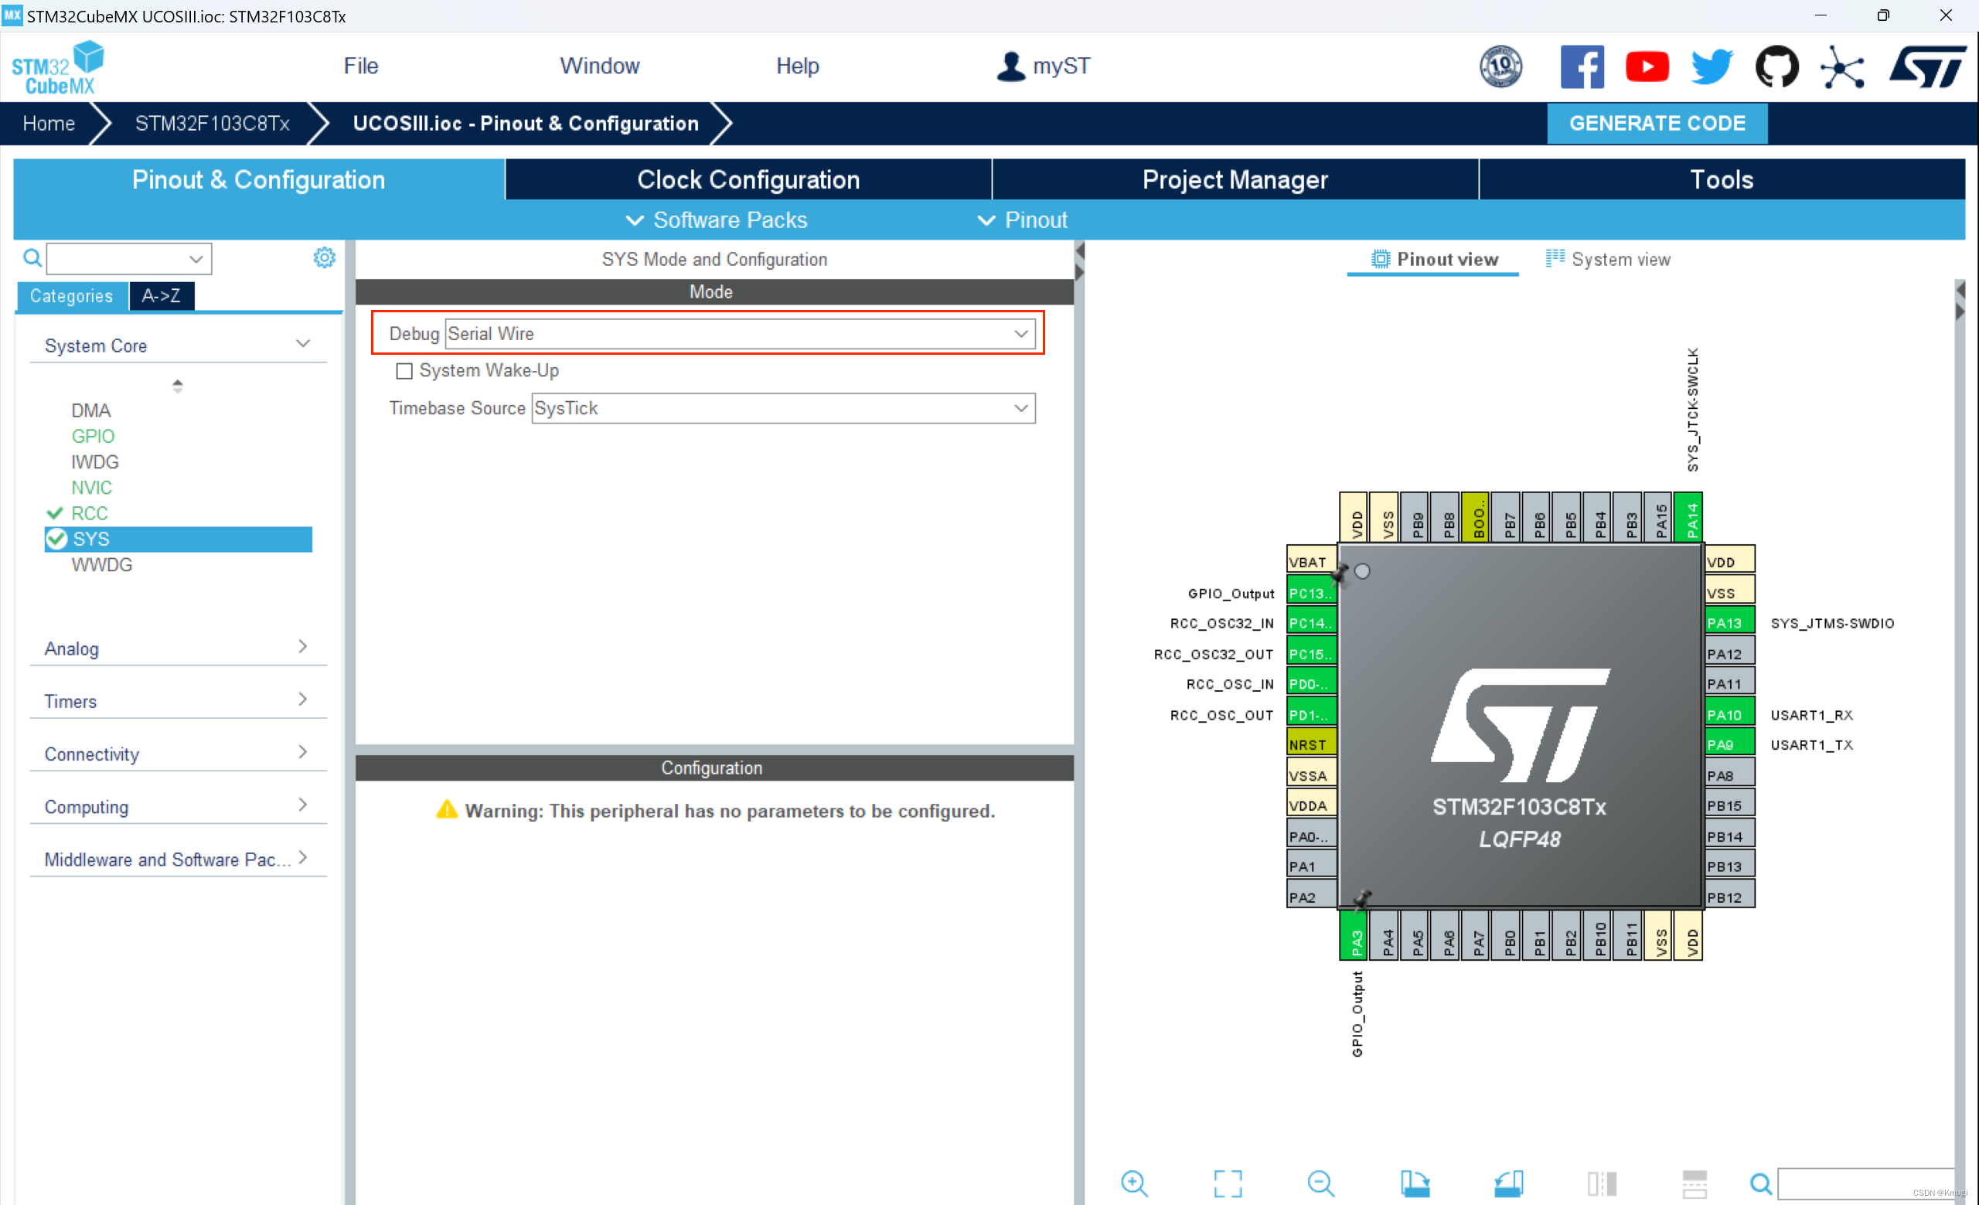Open the Timebase Source dropdown
1979x1205 pixels.
[x=1021, y=408]
